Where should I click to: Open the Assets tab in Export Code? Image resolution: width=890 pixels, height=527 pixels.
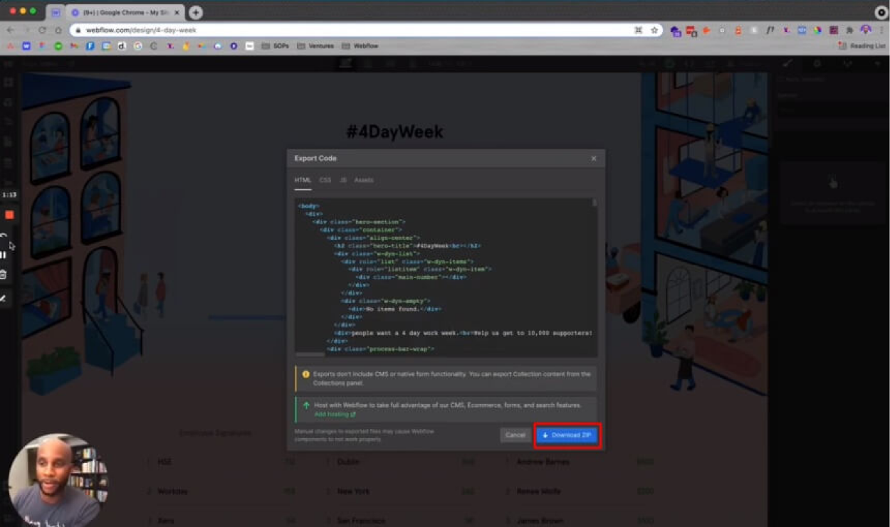364,181
